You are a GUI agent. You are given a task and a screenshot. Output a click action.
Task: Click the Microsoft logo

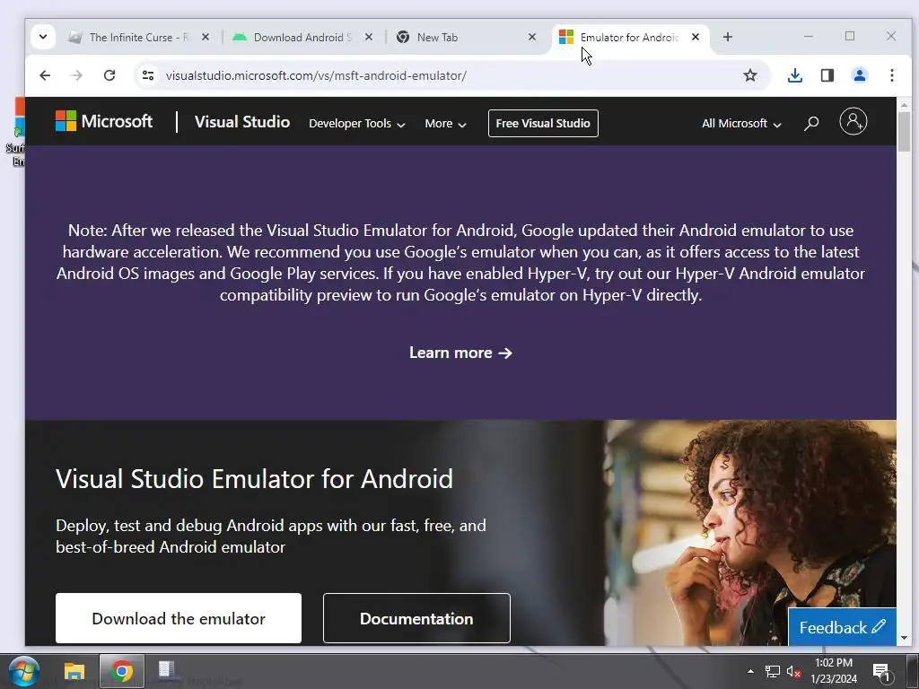pyautogui.click(x=104, y=121)
